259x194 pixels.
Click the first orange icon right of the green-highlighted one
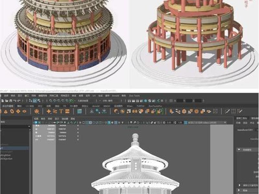172,112
